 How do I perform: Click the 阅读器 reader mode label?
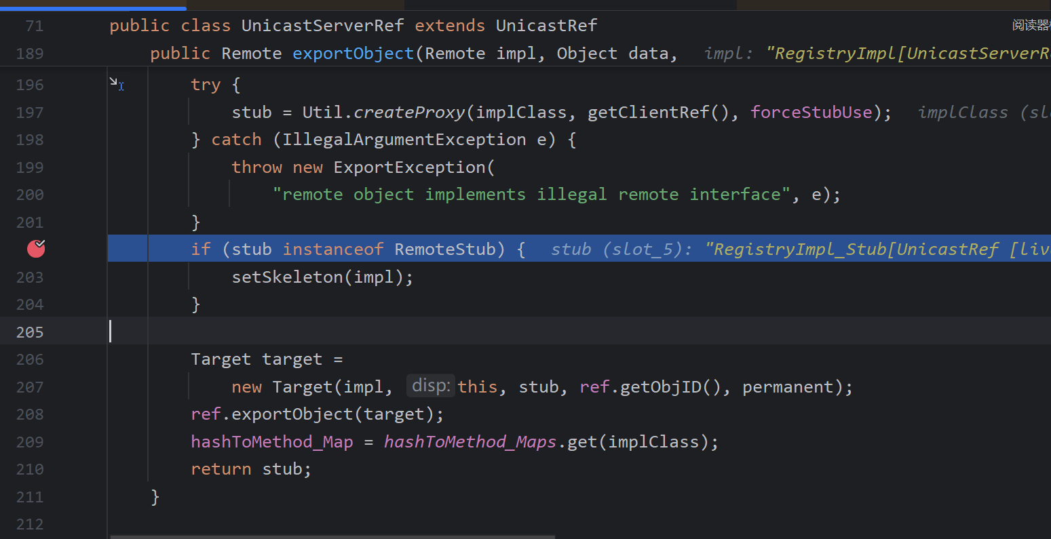[1031, 26]
